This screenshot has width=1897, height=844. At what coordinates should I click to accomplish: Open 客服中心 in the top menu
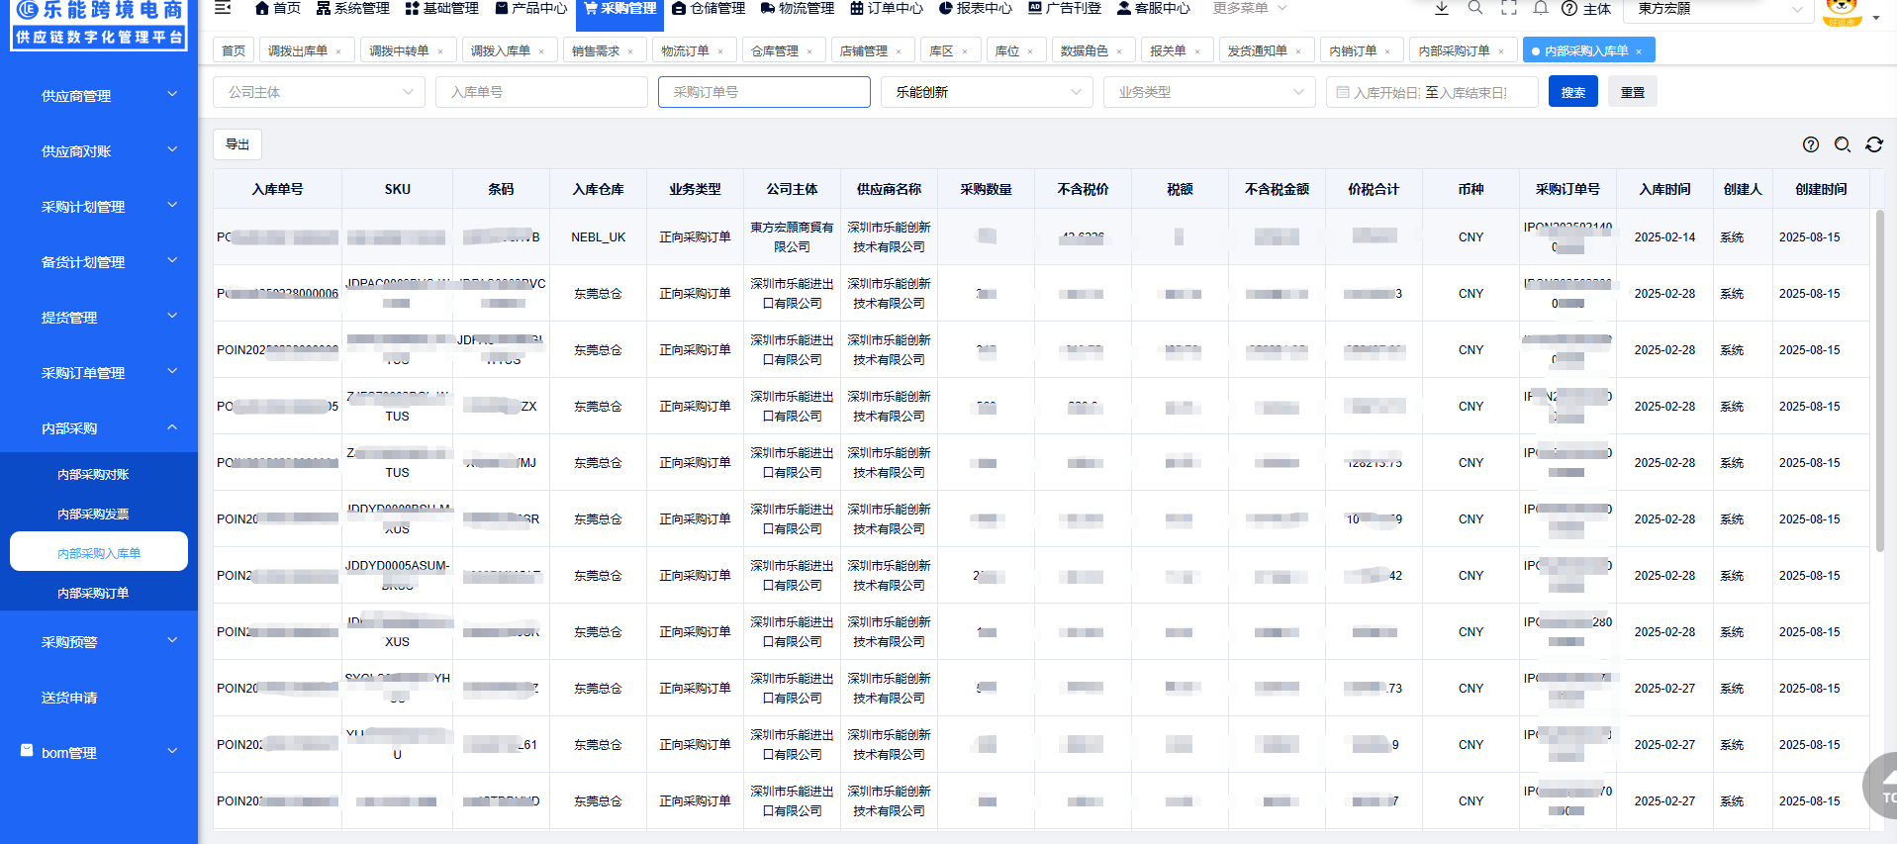point(1154,8)
